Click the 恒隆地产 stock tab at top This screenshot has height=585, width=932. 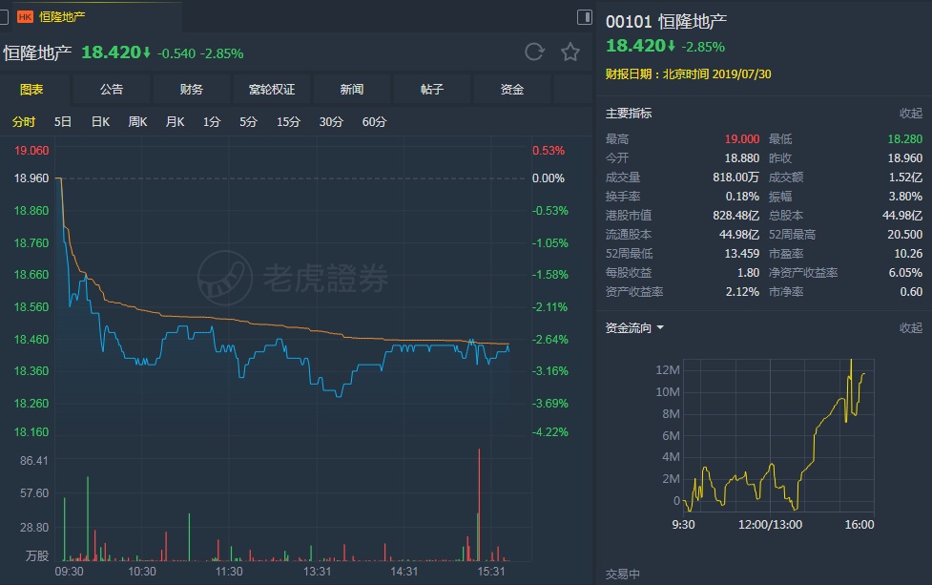[x=62, y=16]
